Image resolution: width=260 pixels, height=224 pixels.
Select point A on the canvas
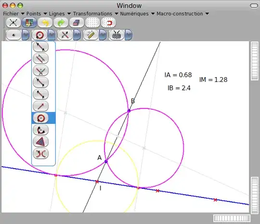[x=106, y=161]
